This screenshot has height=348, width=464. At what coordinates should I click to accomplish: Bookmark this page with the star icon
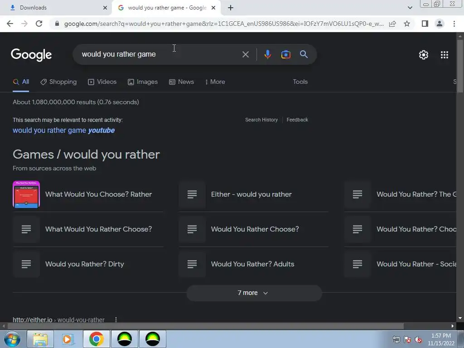click(407, 24)
